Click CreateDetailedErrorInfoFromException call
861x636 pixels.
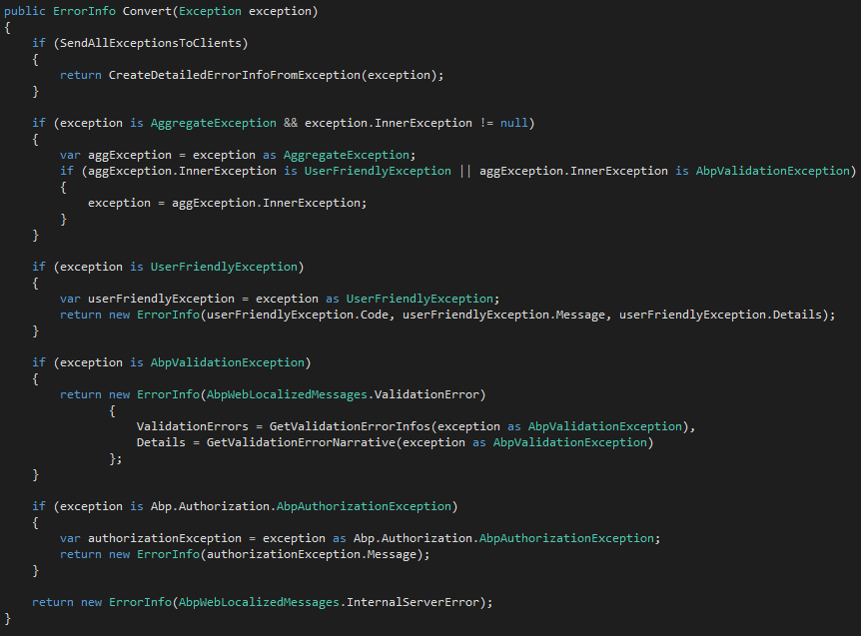click(235, 75)
